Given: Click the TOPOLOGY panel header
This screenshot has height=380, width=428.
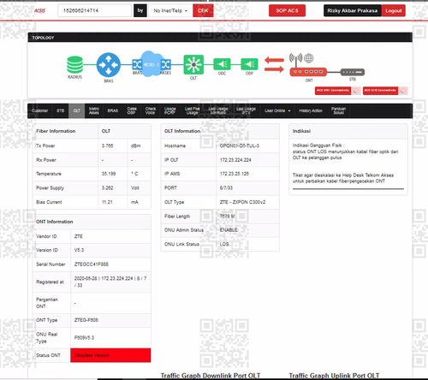Looking at the screenshot, I should click(220, 38).
